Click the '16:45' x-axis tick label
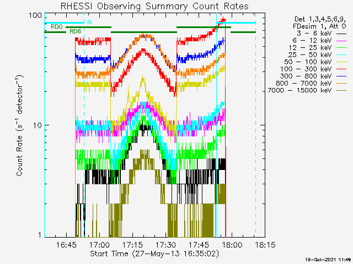 point(66,244)
